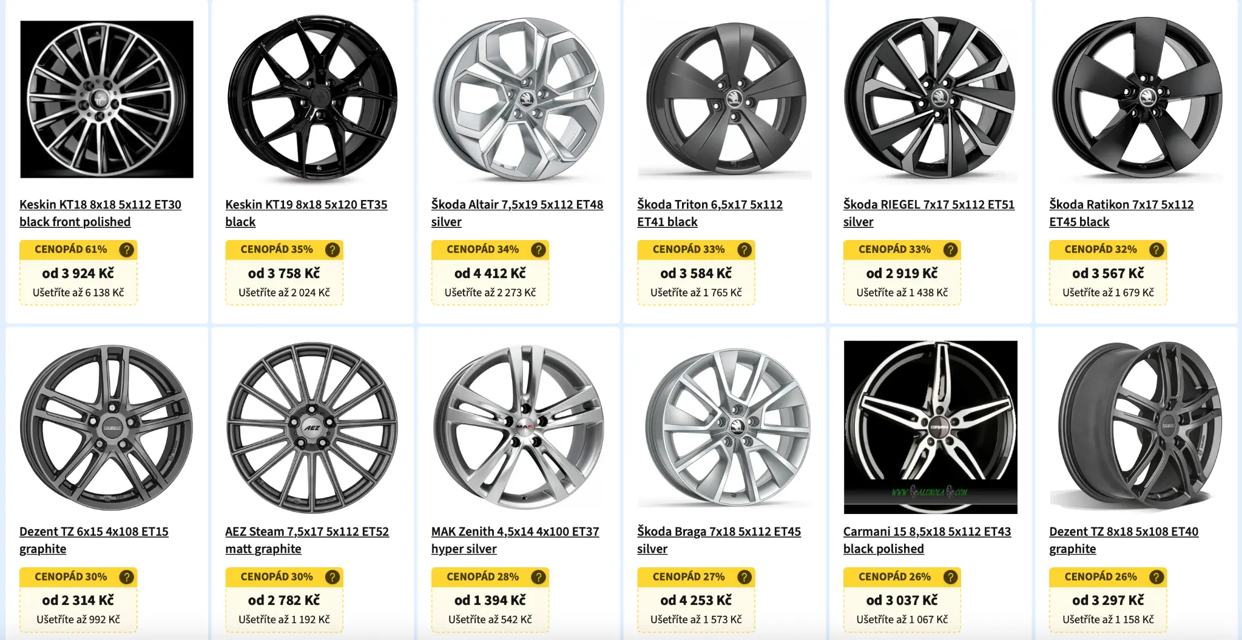Select the Carmani 15 wheel thumbnail

pyautogui.click(x=930, y=427)
